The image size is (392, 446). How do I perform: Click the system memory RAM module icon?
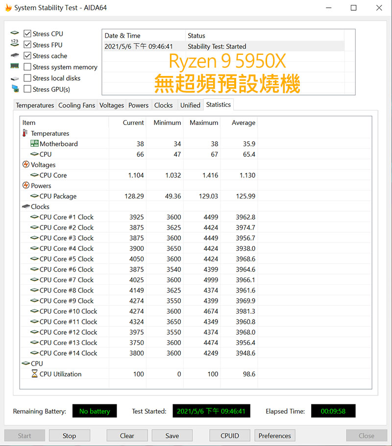(x=15, y=66)
